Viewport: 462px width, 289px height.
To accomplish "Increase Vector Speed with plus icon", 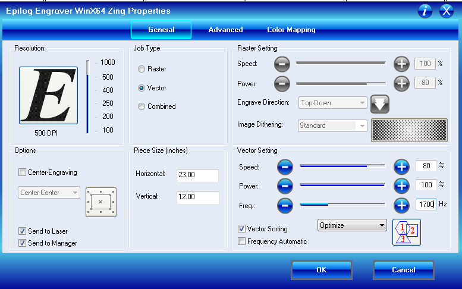I will pos(401,167).
